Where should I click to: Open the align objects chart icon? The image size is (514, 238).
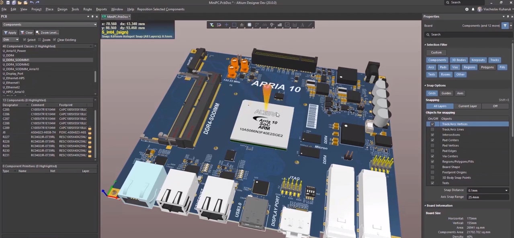click(242, 25)
